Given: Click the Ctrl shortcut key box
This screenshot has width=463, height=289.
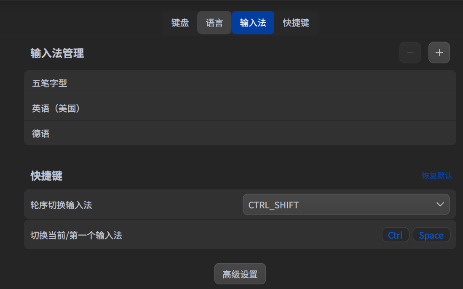Looking at the screenshot, I should (395, 235).
